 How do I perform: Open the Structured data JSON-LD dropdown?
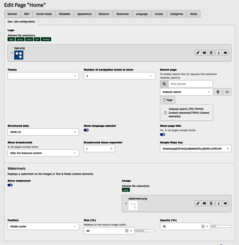[43, 132]
